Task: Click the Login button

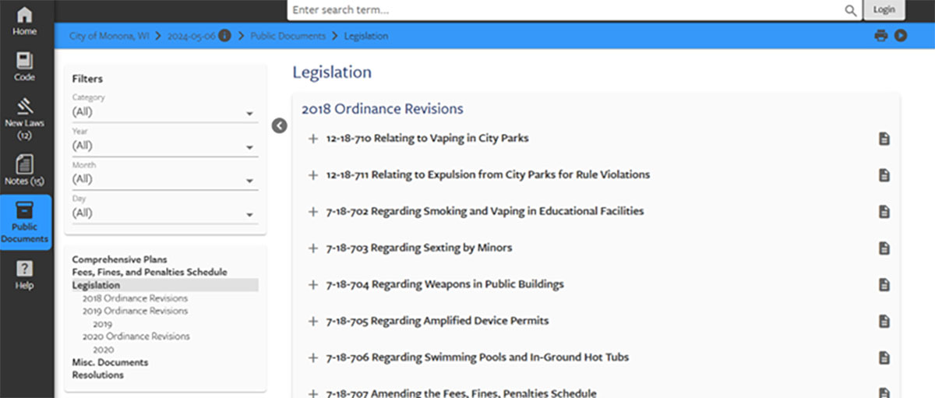Action: (884, 10)
